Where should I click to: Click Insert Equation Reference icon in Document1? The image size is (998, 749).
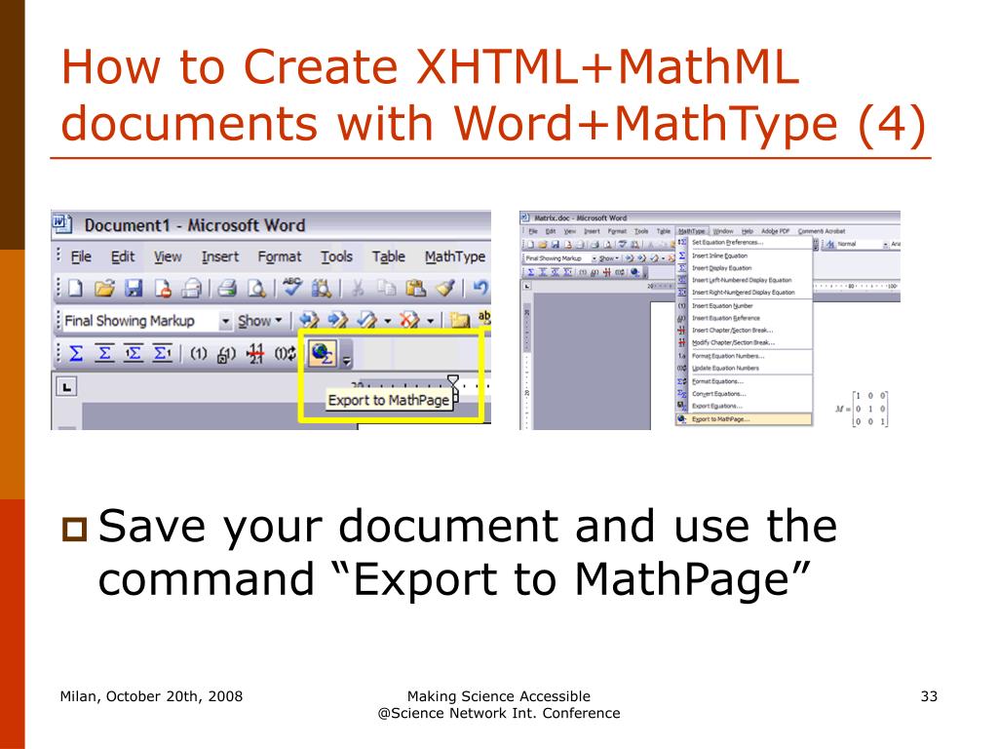click(x=226, y=354)
